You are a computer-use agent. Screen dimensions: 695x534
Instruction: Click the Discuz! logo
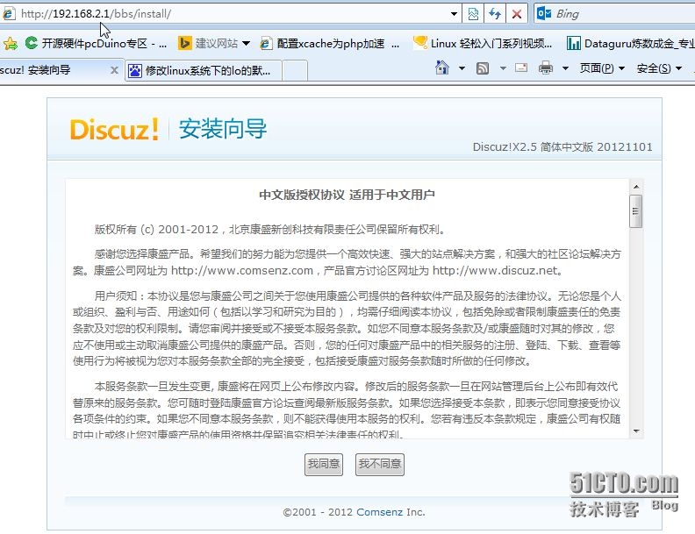coord(114,130)
